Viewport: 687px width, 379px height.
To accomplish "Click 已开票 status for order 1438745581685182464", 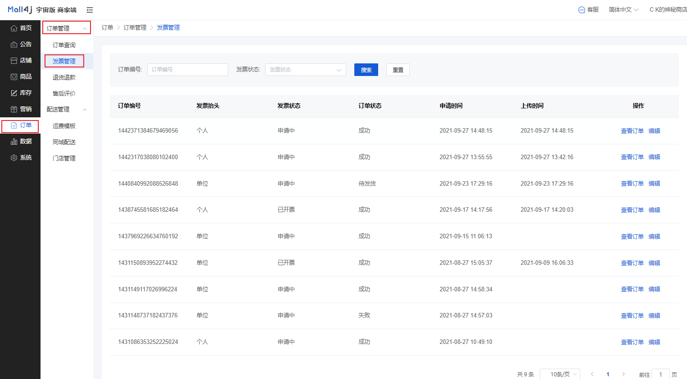I will [x=286, y=210].
